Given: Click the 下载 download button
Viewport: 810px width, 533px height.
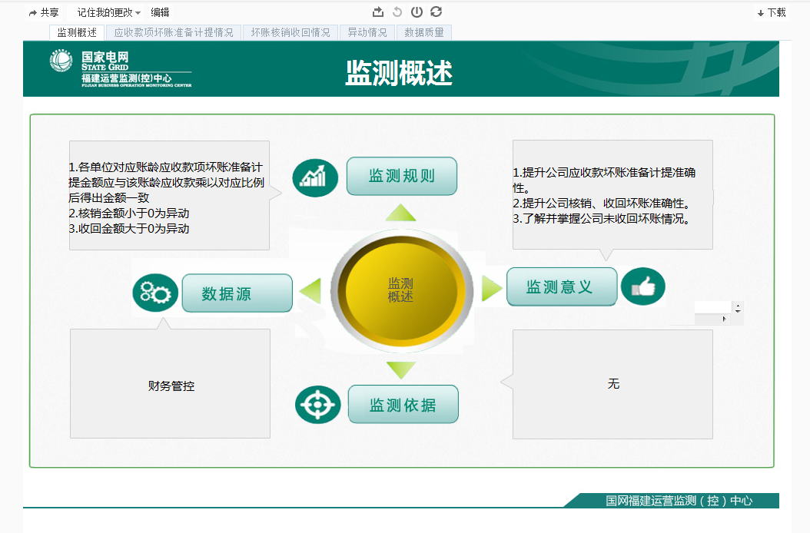Looking at the screenshot, I should pos(772,13).
